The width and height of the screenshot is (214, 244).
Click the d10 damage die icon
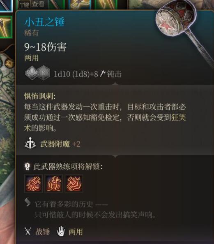click(x=32, y=73)
